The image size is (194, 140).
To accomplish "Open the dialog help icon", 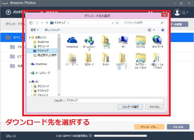I will click(163, 30).
